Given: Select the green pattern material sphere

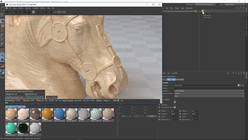Looking at the screenshot, I should [x=96, y=114].
